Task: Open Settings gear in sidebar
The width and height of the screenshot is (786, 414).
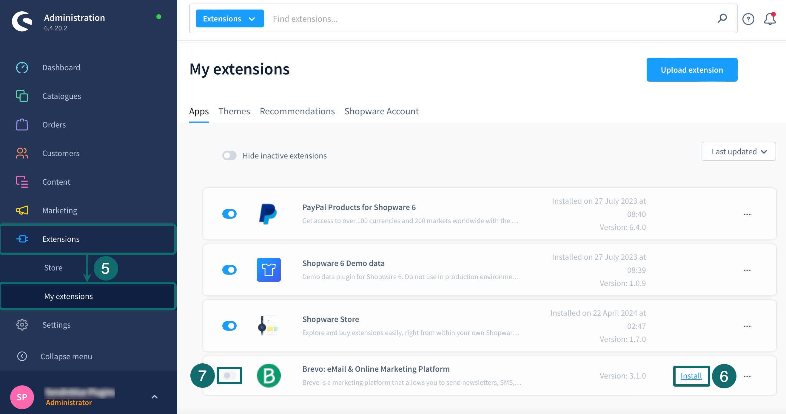Action: [x=22, y=325]
